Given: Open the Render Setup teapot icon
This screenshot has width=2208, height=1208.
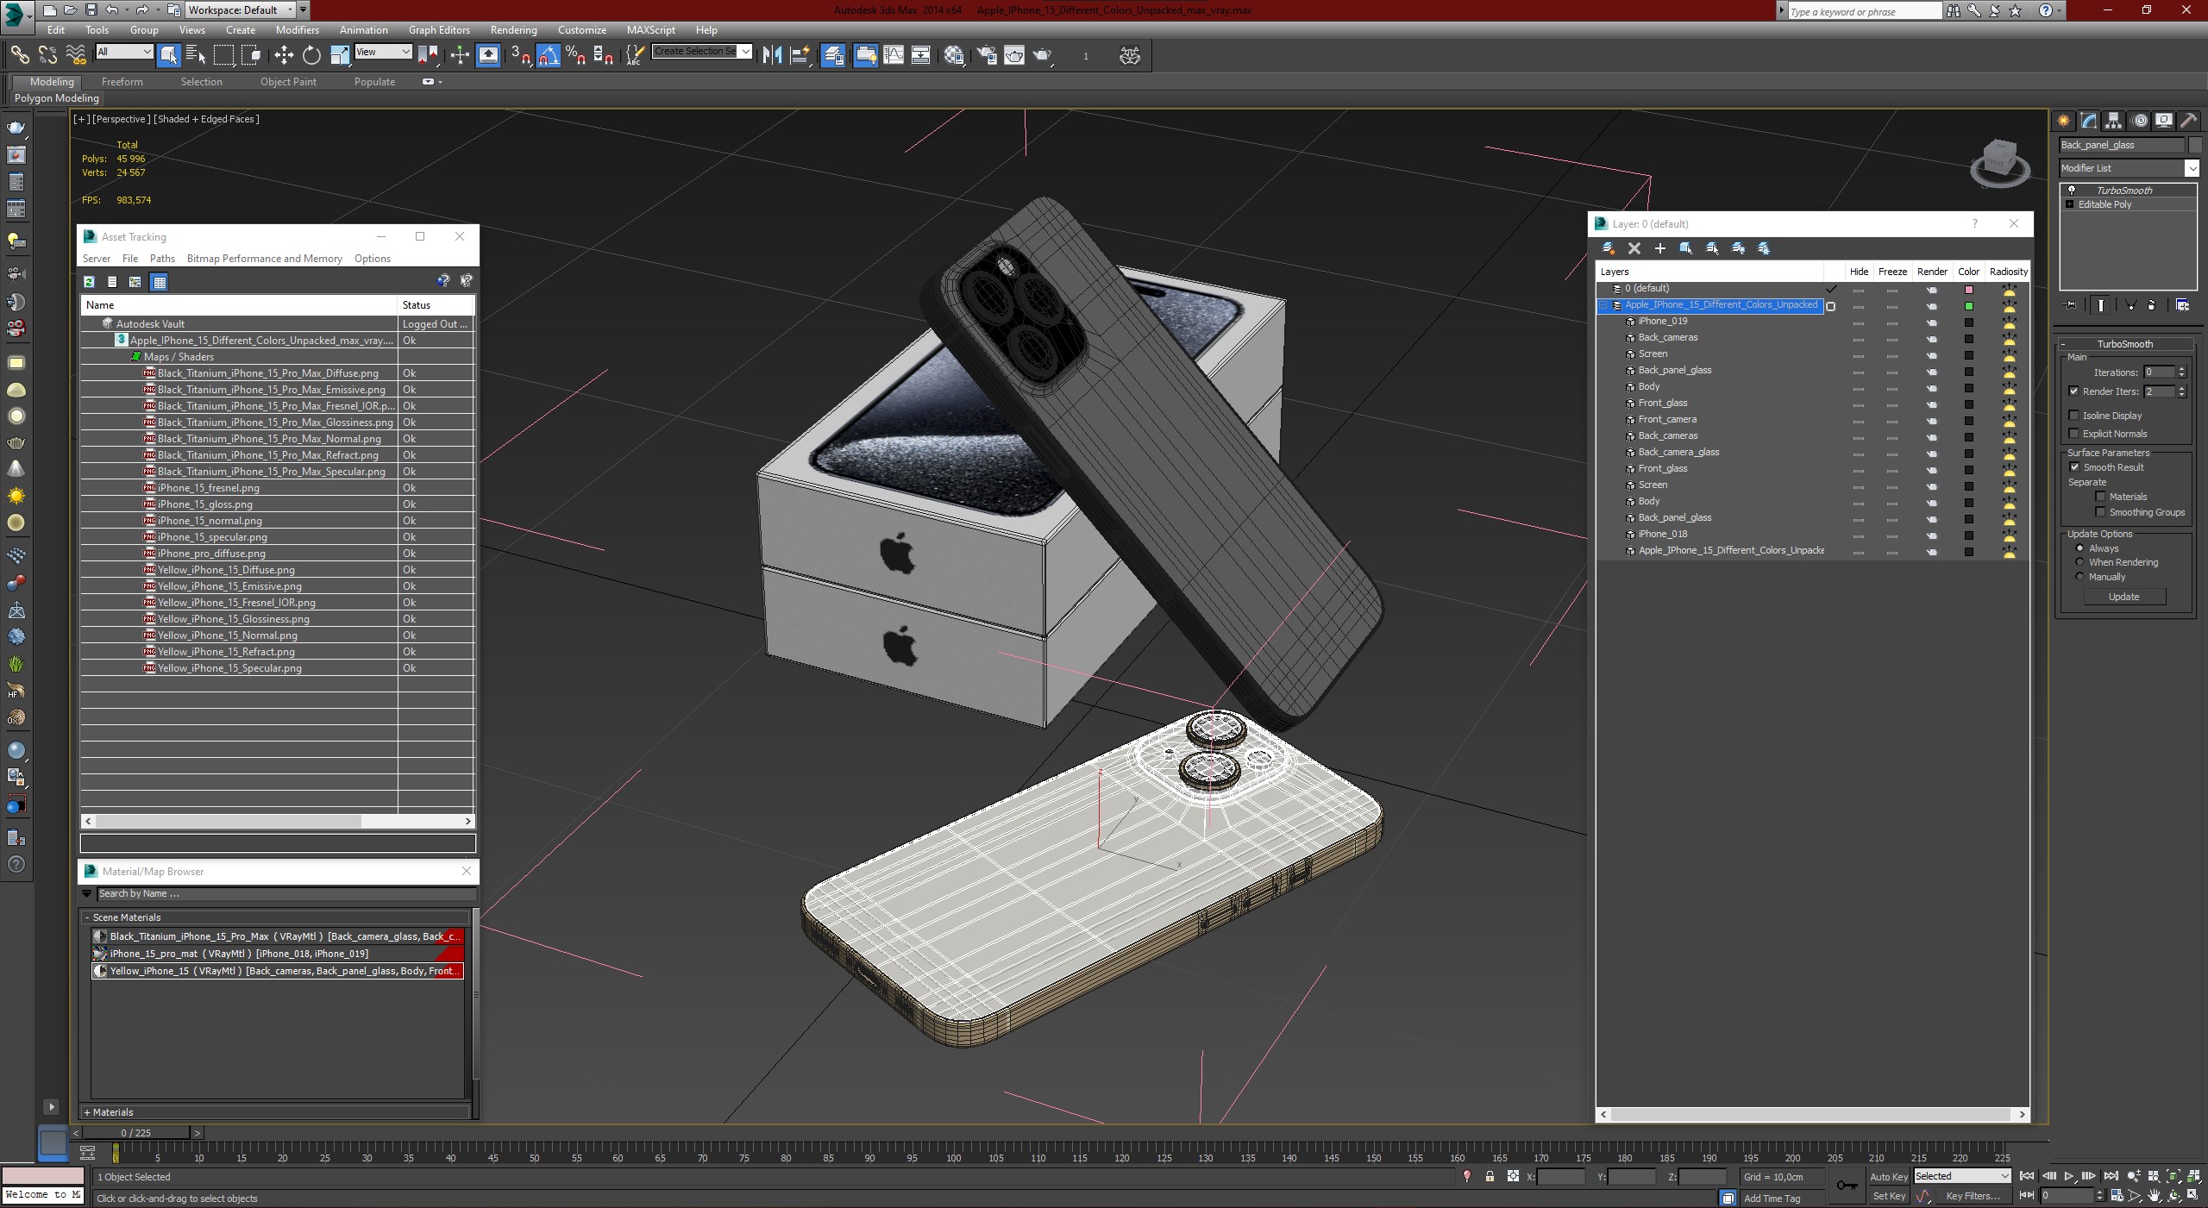Looking at the screenshot, I should click(x=987, y=55).
